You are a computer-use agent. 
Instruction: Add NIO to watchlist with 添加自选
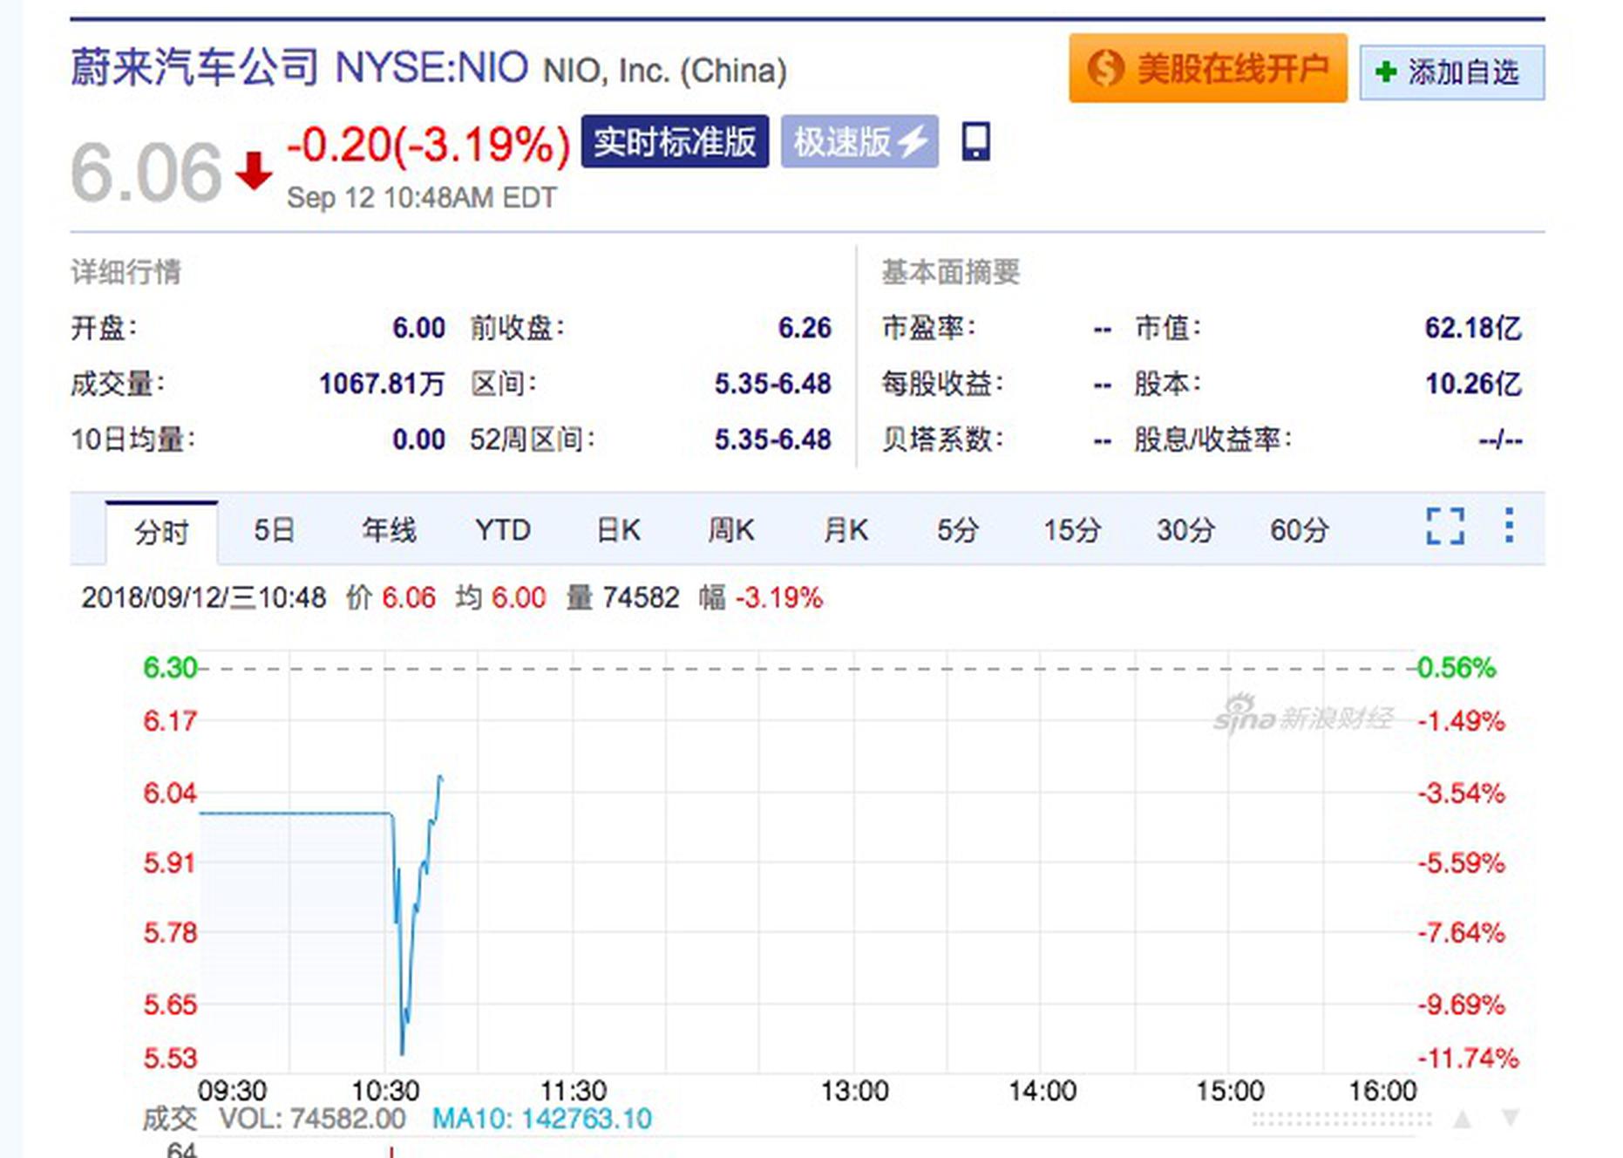[x=1452, y=72]
